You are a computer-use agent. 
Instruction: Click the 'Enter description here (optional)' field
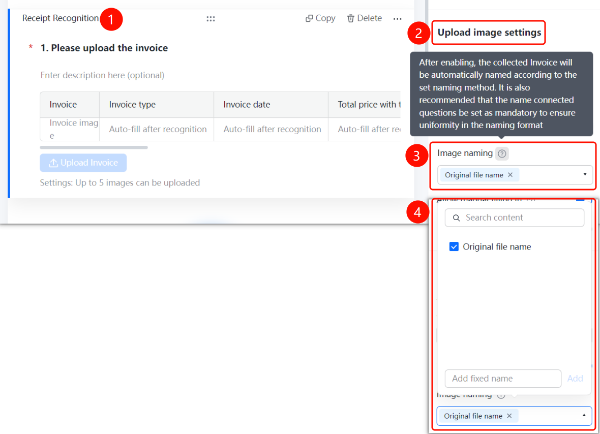(103, 75)
